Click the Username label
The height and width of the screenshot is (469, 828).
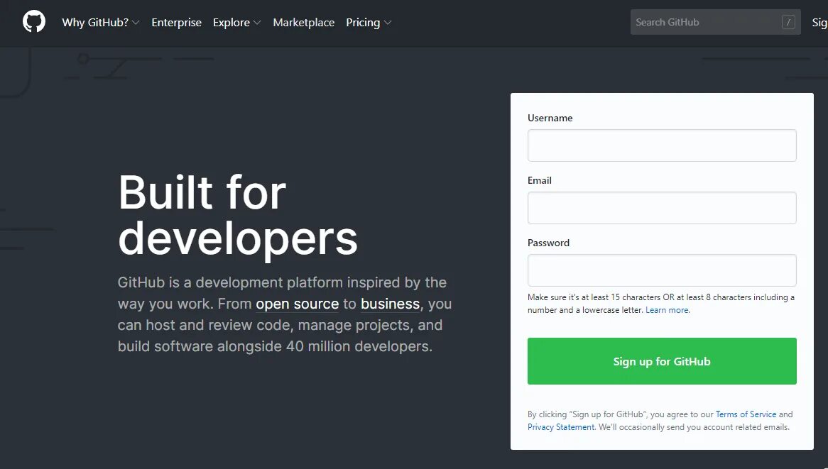pyautogui.click(x=550, y=118)
